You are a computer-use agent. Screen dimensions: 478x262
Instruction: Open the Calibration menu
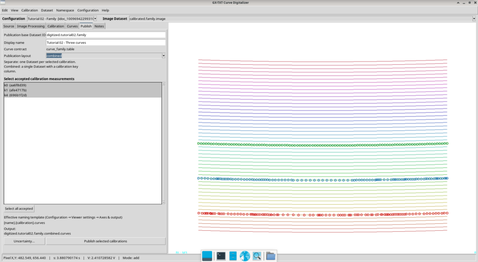click(29, 10)
